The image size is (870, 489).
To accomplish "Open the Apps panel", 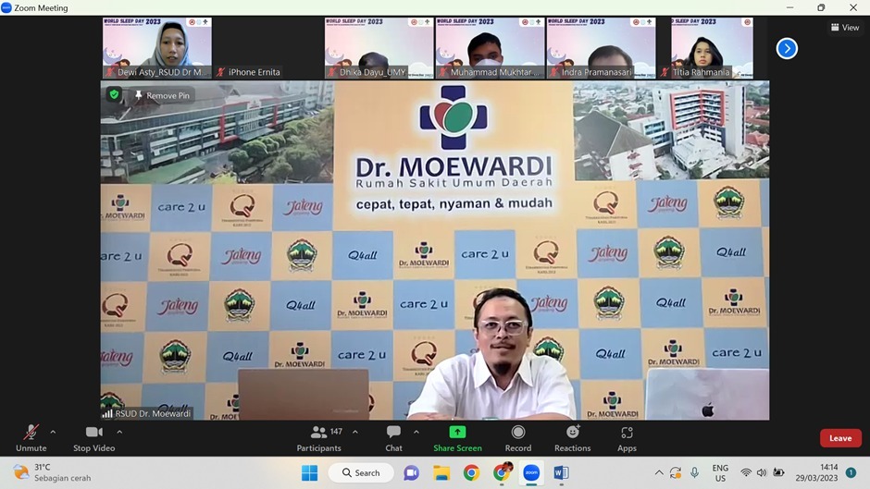I will coord(627,437).
